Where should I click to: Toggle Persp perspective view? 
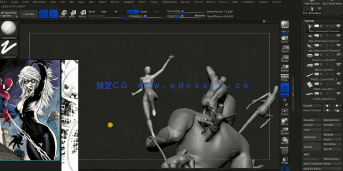click(285, 78)
